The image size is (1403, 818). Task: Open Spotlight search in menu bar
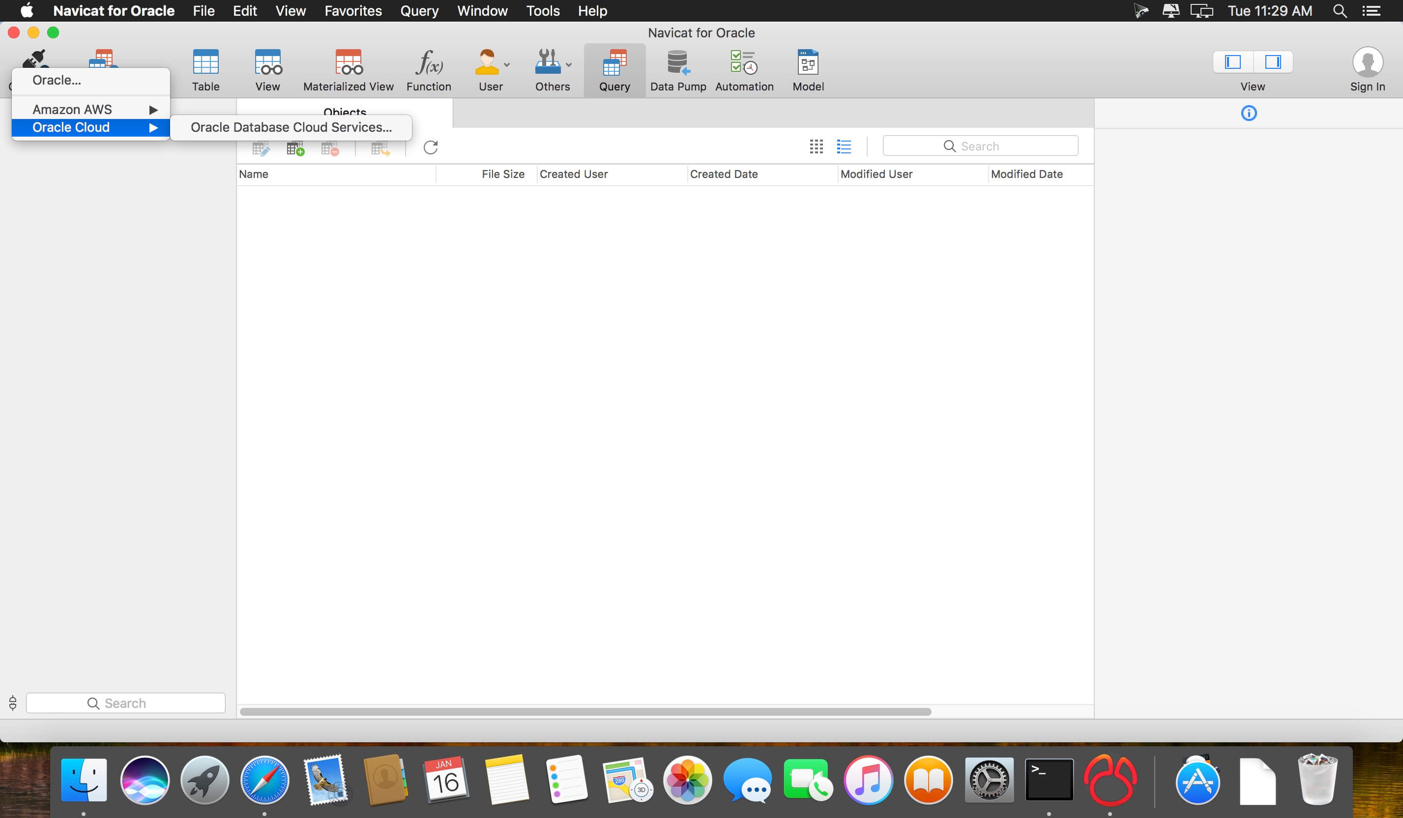pyautogui.click(x=1340, y=11)
